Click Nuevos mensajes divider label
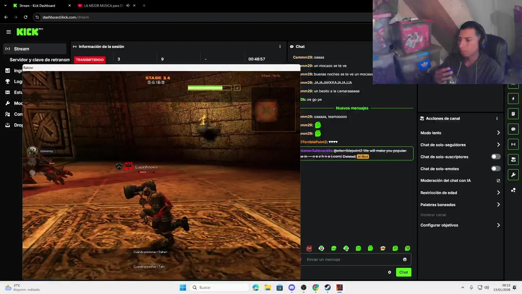 pos(352,108)
